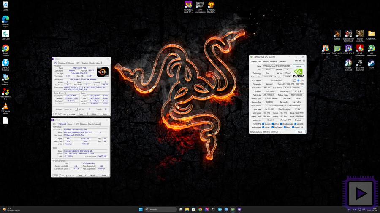This screenshot has height=213, width=380.
Task: Open MSI Afterburner desktop shortcut
Action: coord(371,51)
